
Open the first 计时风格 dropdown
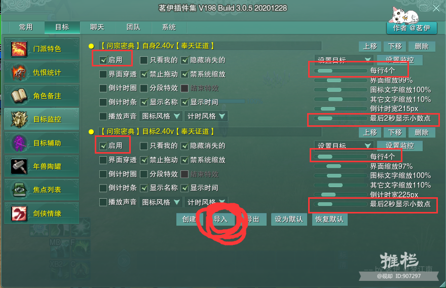coord(206,116)
